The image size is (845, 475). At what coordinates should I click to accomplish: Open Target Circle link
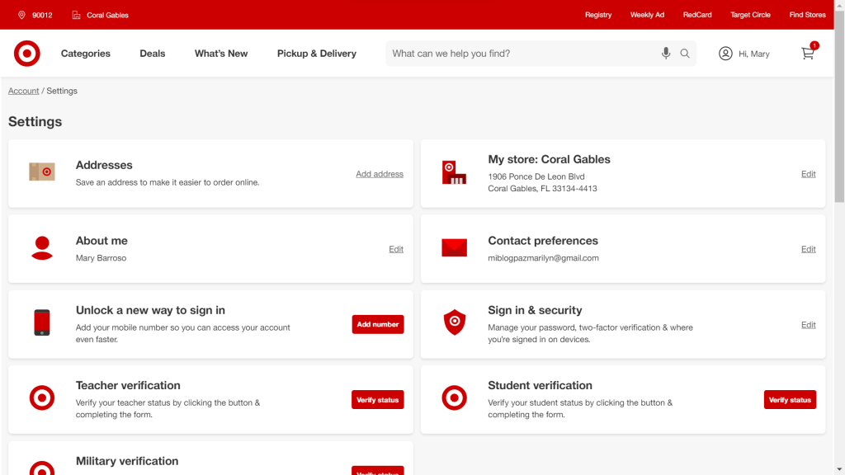coord(750,15)
